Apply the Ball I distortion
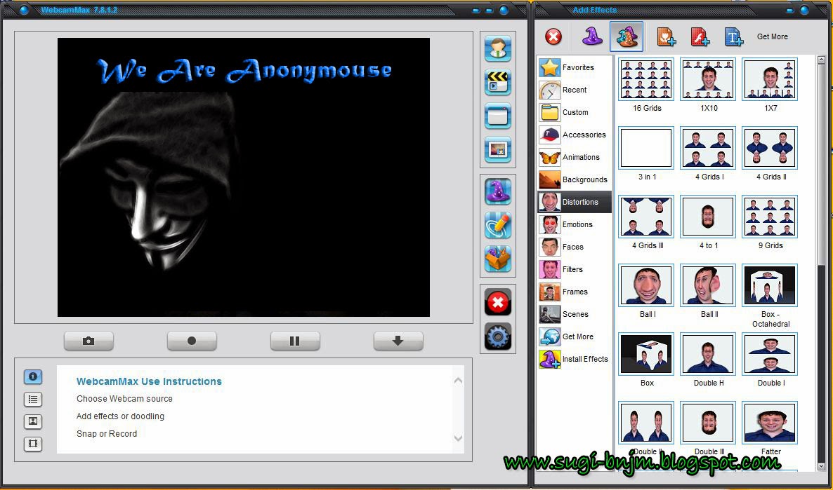 coord(647,285)
